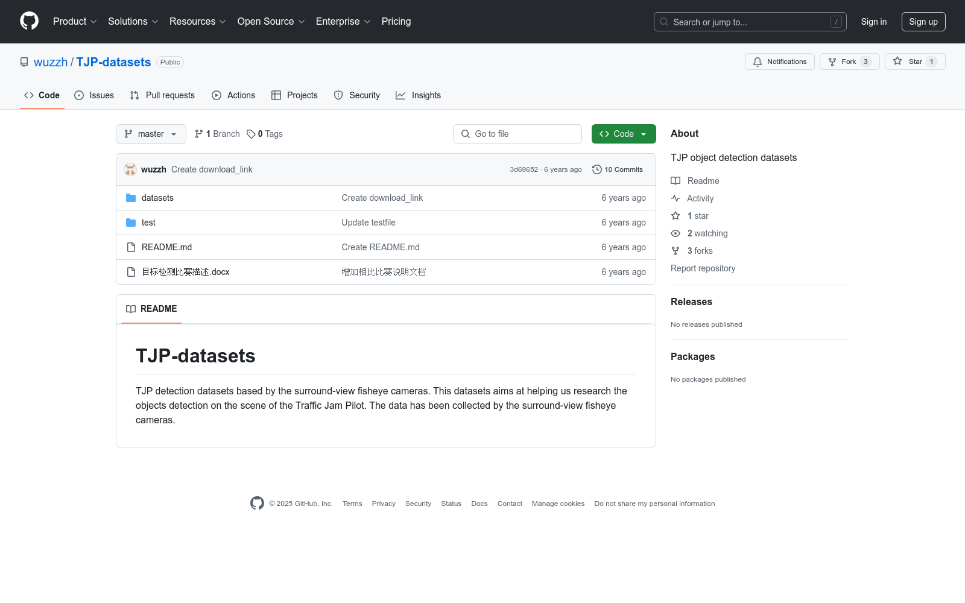This screenshot has width=965, height=603.
Task: Click the Report repository link
Action: (x=703, y=268)
